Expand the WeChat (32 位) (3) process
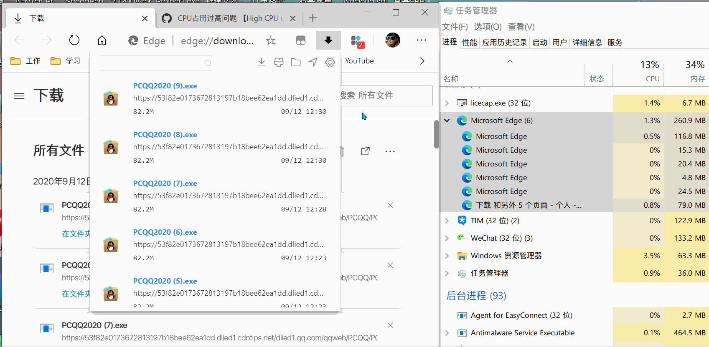709x347 pixels. pyautogui.click(x=447, y=238)
